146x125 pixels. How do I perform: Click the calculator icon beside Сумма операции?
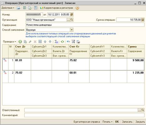[x=143, y=20]
